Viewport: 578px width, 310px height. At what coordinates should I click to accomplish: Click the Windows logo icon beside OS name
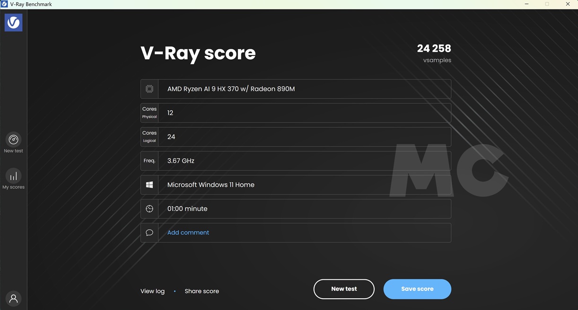(x=149, y=184)
